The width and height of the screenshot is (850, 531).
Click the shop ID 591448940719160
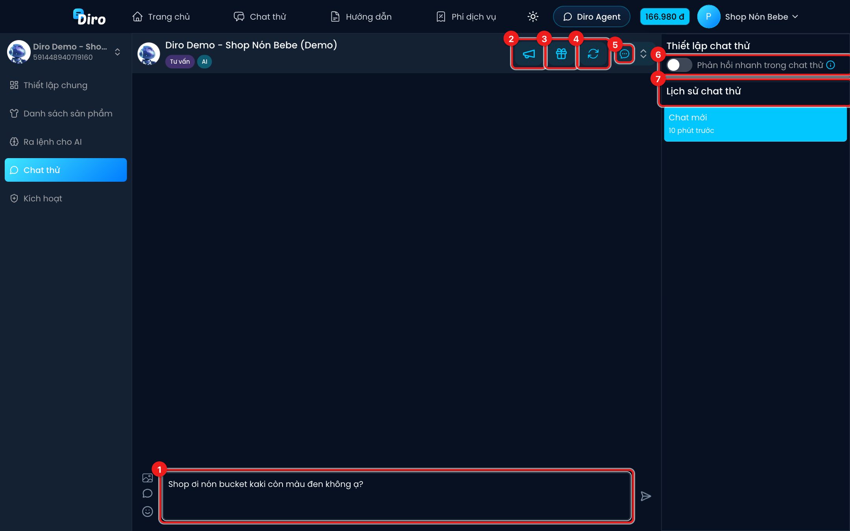63,57
